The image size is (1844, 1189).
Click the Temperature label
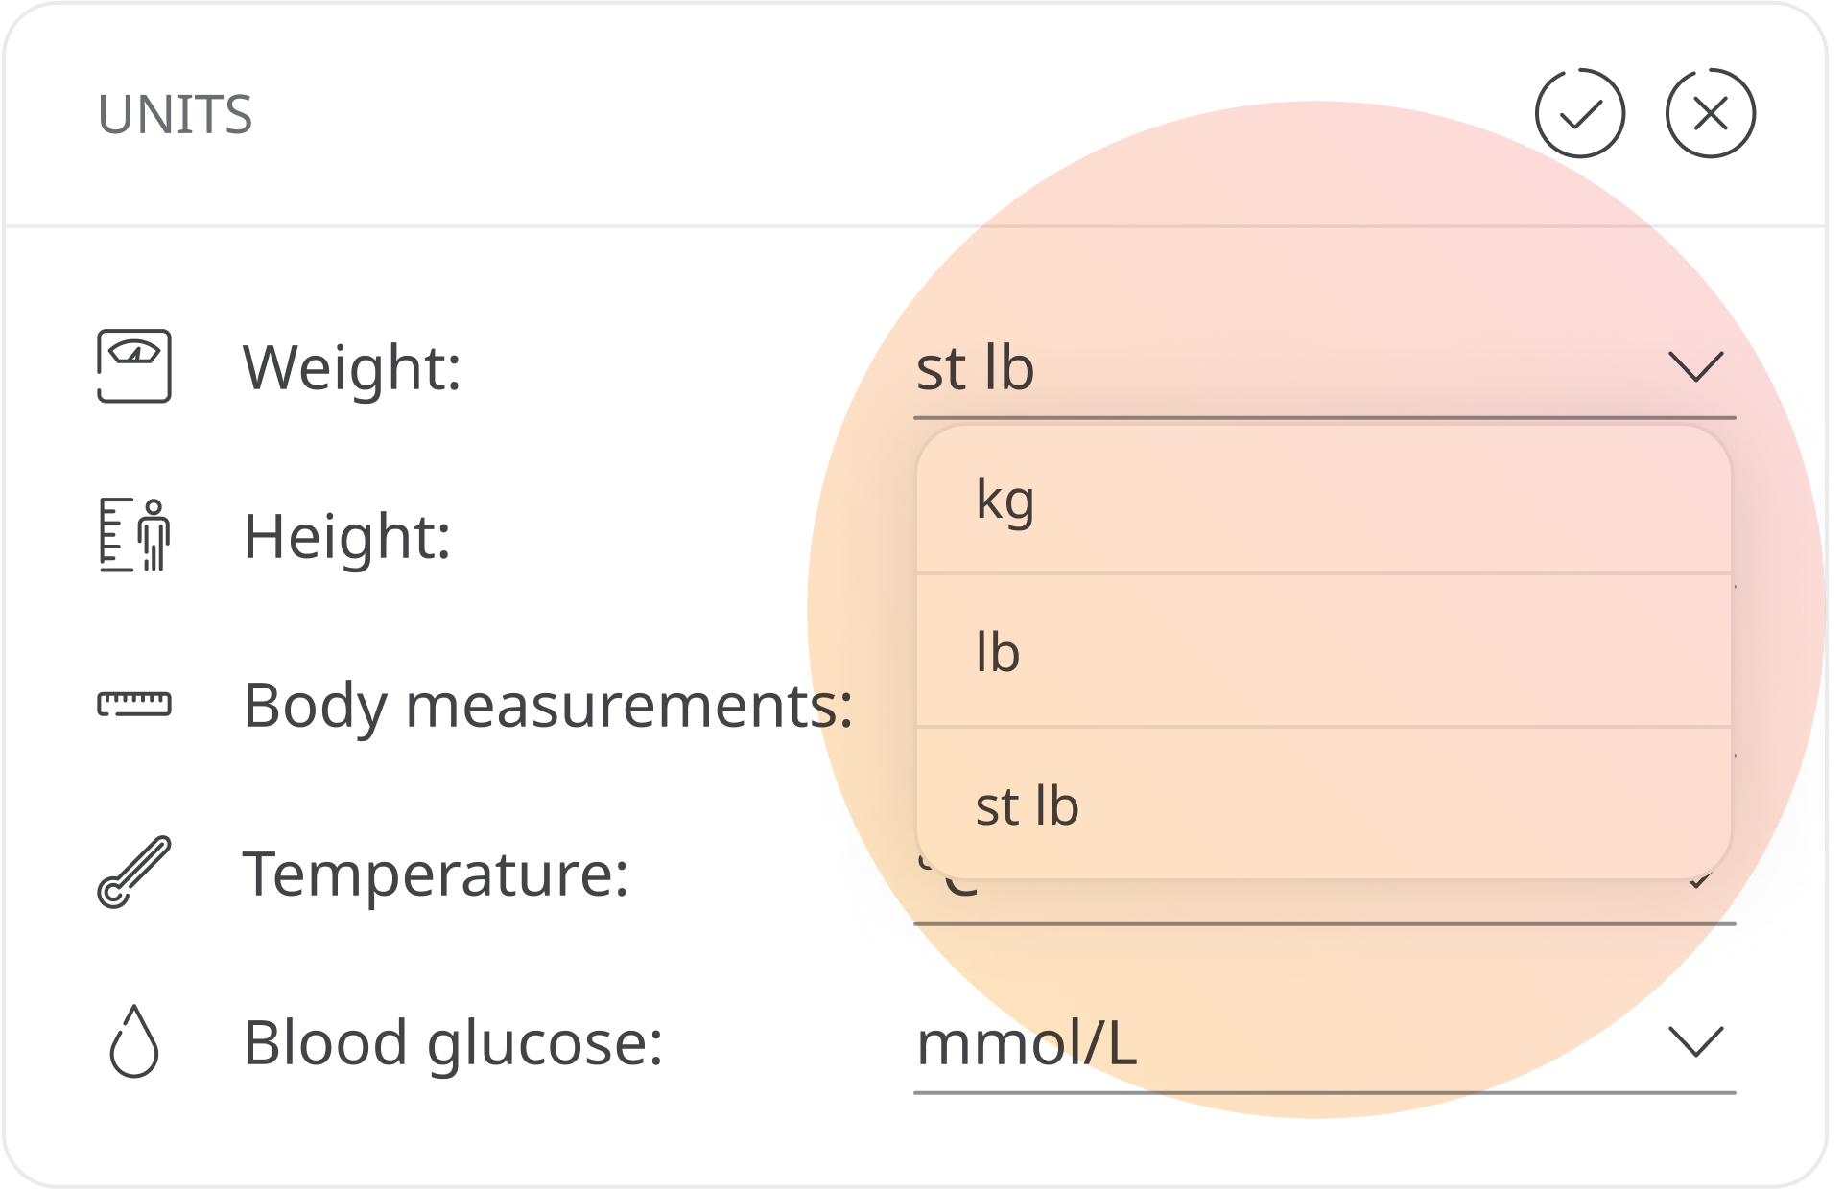437,874
